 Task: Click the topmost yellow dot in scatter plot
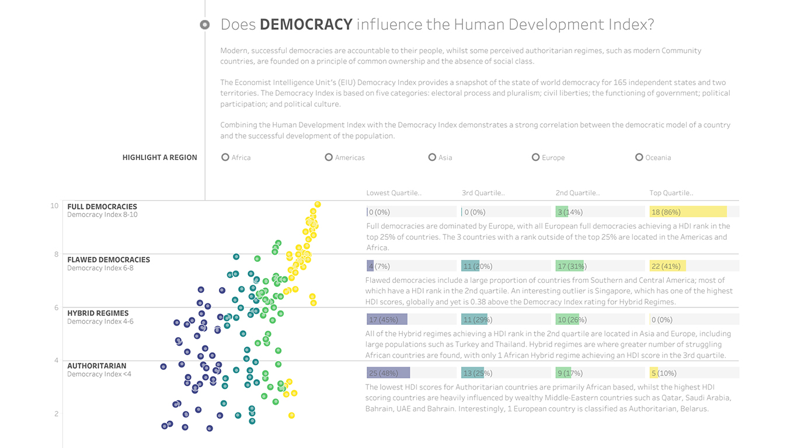[x=318, y=204]
